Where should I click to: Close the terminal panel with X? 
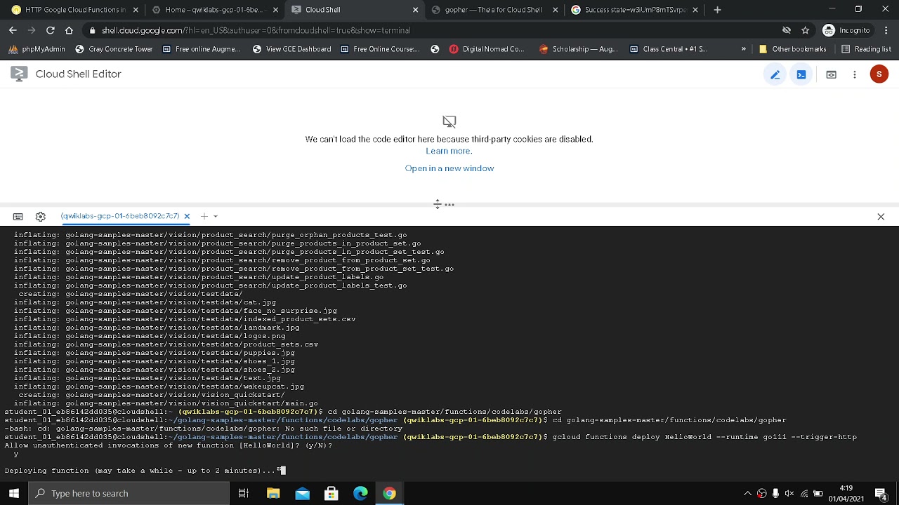(x=881, y=217)
